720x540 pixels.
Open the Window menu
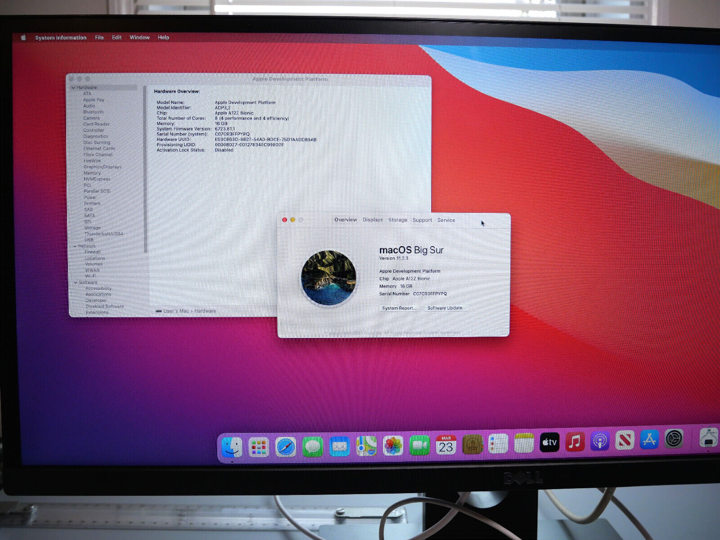[139, 37]
